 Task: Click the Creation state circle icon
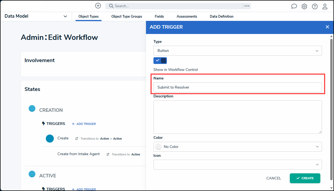(32, 109)
